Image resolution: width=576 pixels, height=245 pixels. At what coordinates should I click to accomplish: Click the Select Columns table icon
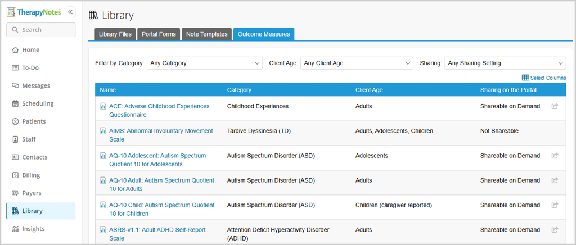tap(525, 78)
